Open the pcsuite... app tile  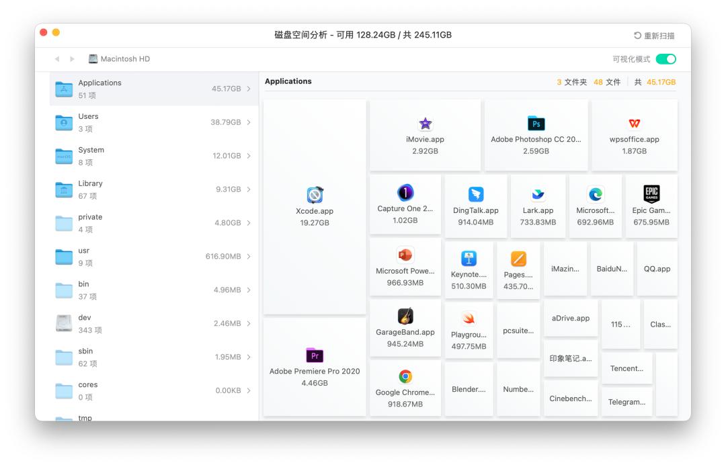point(518,331)
